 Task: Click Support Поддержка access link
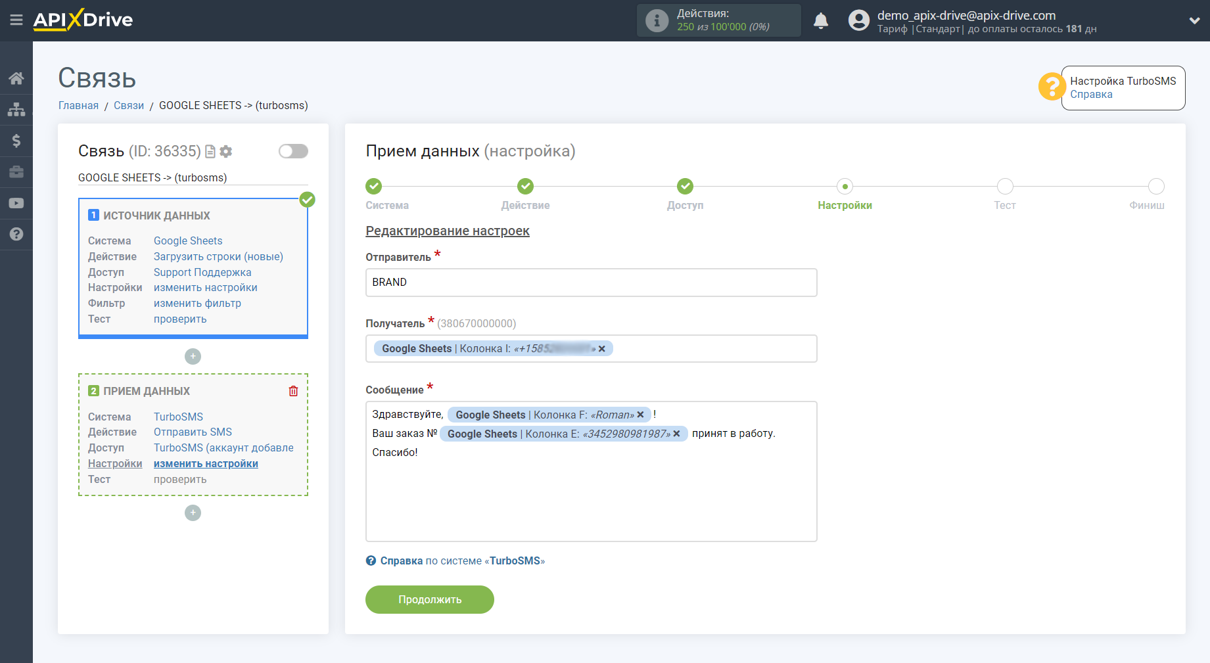coord(202,273)
